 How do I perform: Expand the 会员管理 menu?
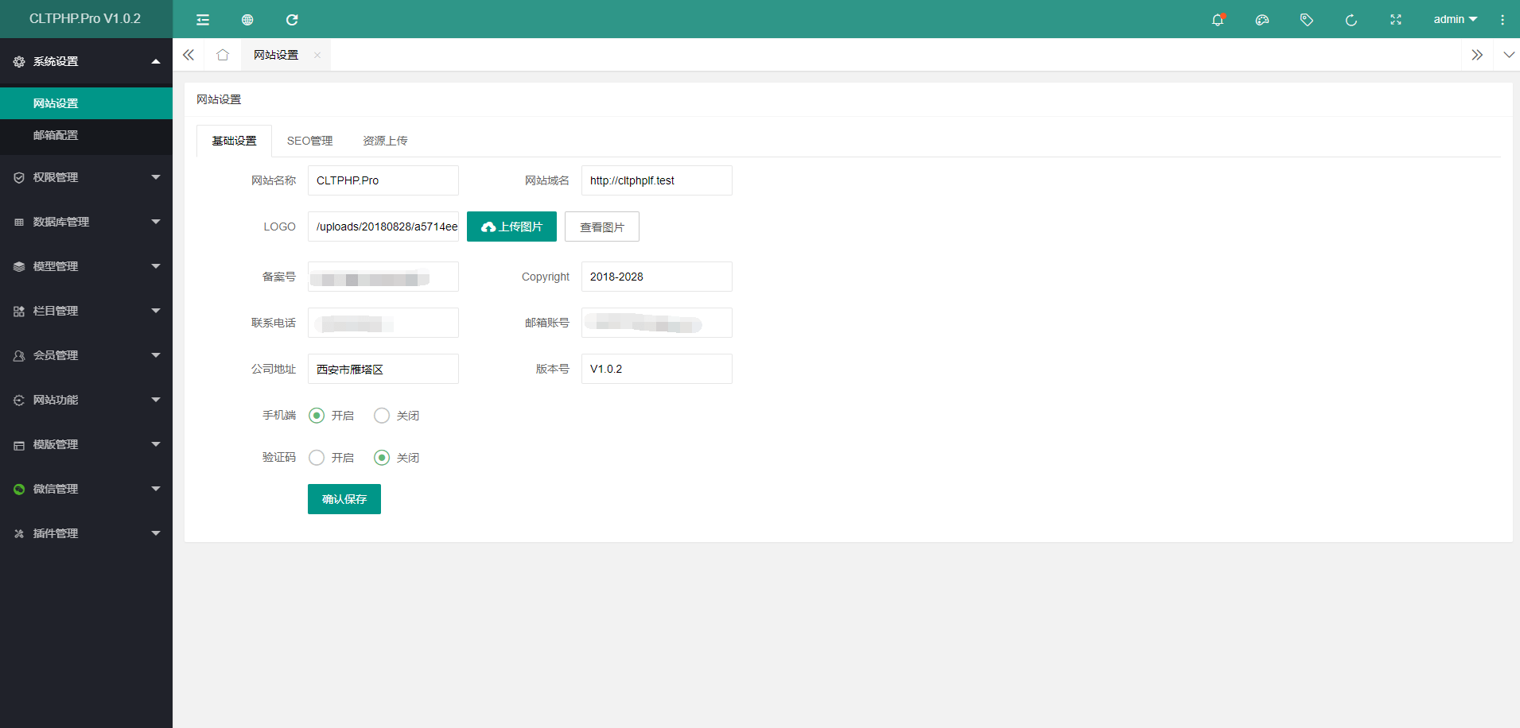click(86, 355)
